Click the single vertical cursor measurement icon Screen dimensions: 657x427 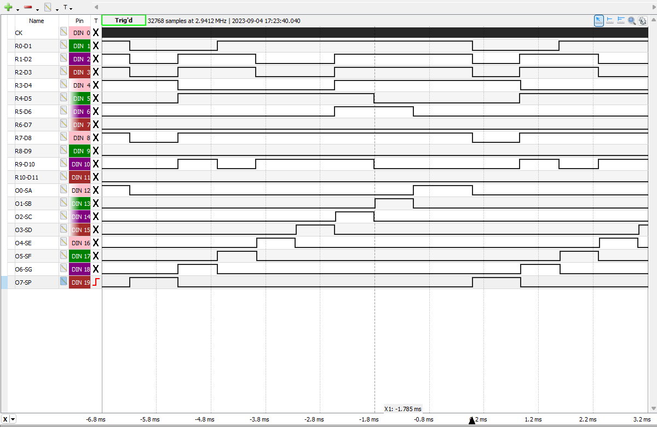610,21
